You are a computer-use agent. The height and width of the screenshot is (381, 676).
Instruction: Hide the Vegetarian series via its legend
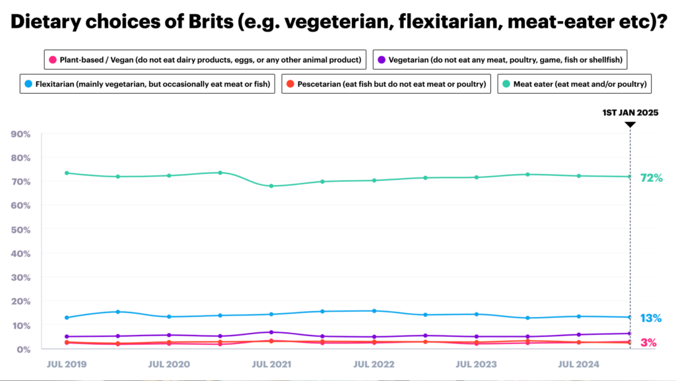click(502, 60)
